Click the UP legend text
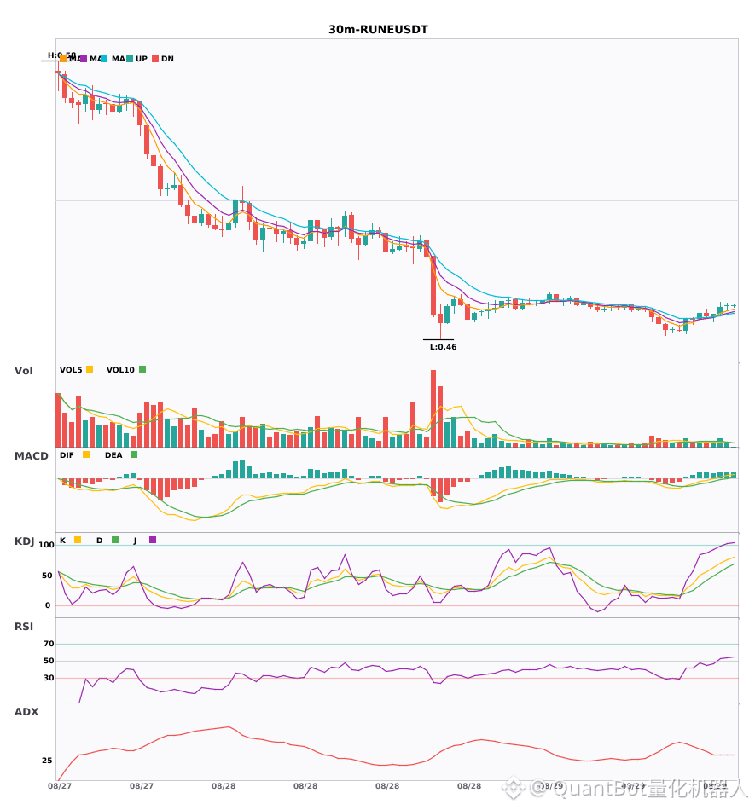 [142, 59]
